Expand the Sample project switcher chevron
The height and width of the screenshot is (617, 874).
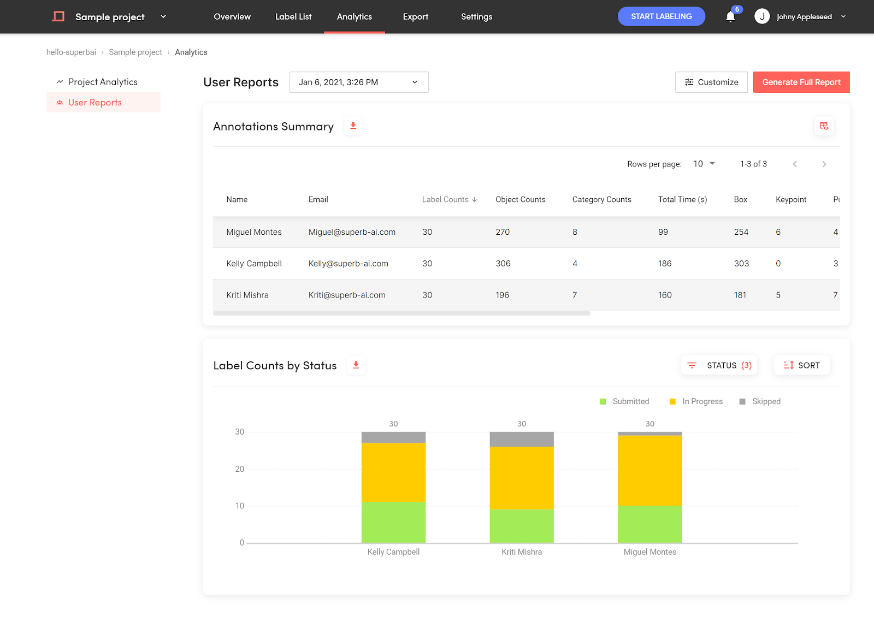tap(163, 16)
